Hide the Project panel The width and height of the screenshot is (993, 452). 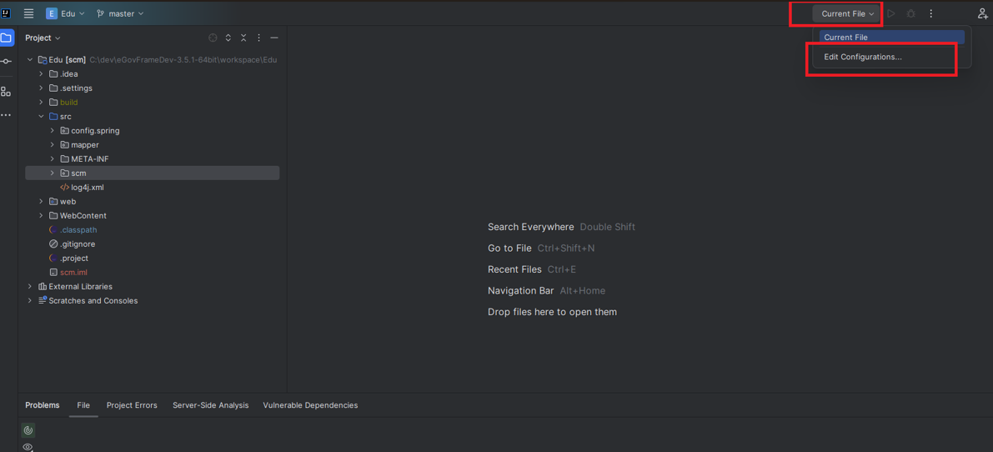(x=274, y=38)
